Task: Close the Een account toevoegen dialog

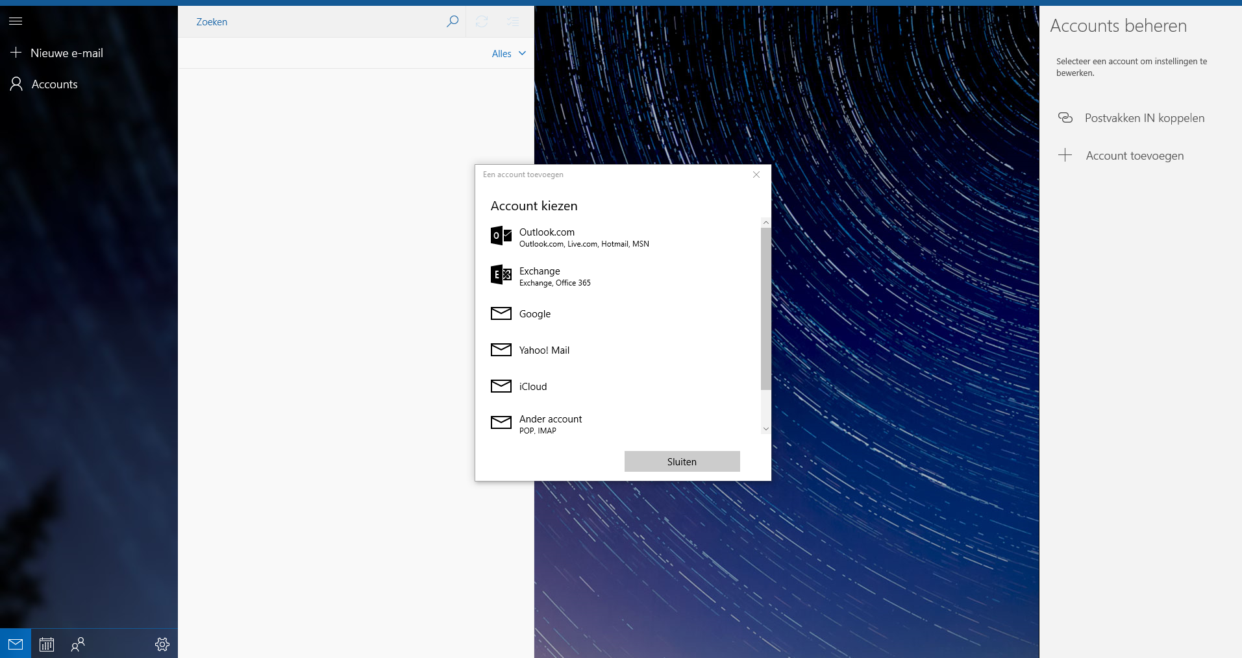Action: (756, 175)
